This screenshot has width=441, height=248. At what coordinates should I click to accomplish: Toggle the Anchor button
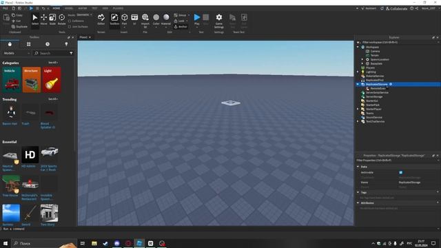coord(181,26)
